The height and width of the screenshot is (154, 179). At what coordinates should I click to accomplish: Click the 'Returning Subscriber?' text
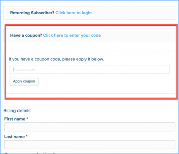pyautogui.click(x=32, y=13)
